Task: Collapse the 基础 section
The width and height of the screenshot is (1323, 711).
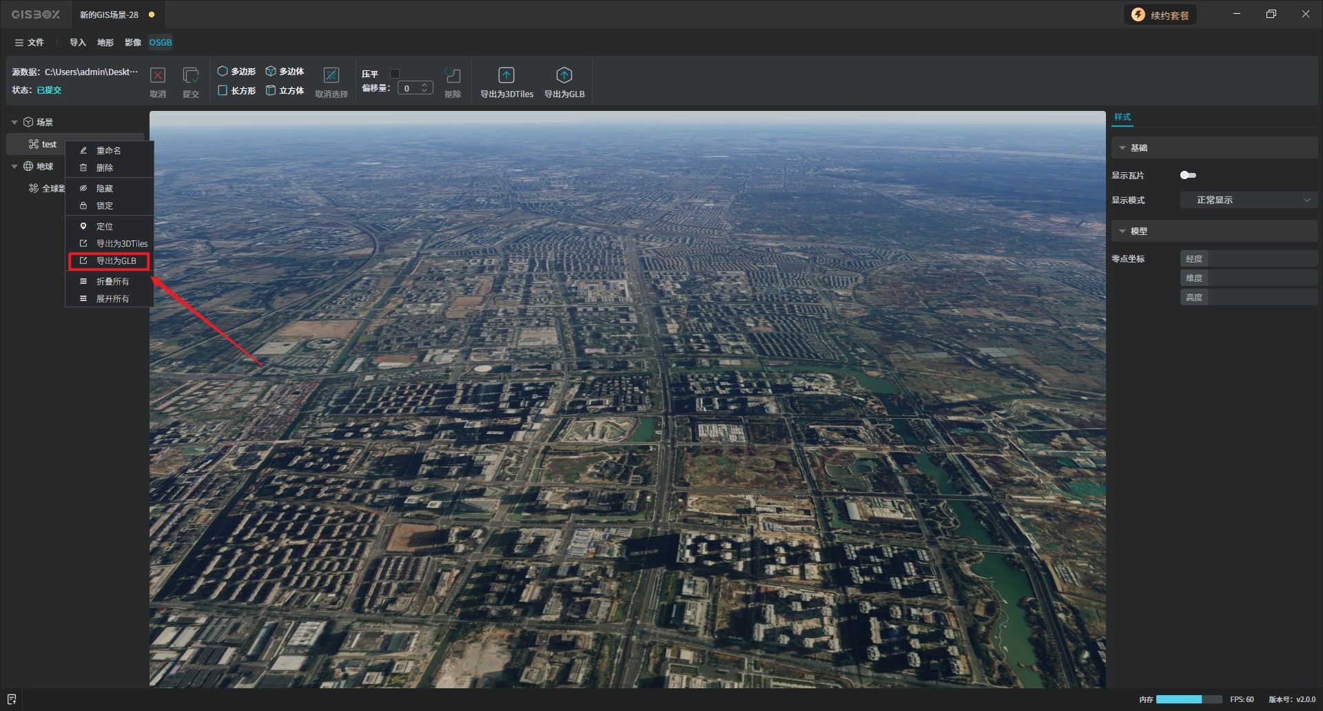Action: (1122, 148)
